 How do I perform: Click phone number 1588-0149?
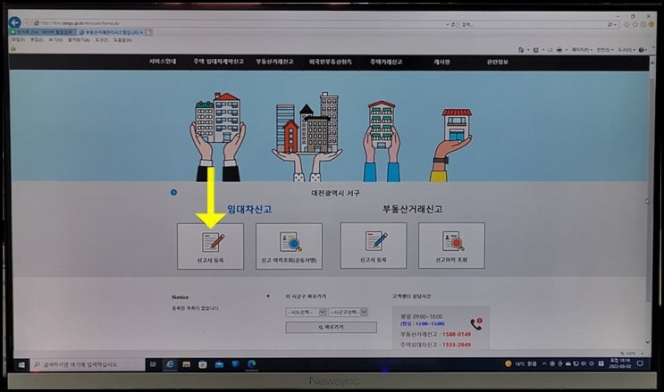point(457,335)
